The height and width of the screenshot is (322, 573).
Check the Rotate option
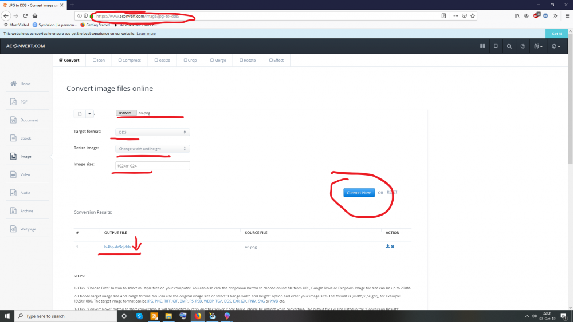click(x=248, y=60)
